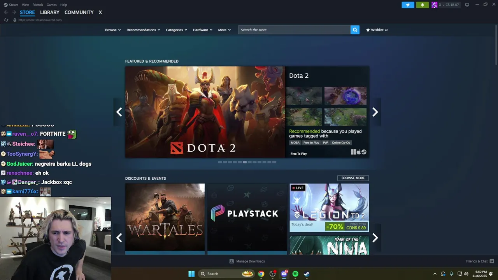Screen dimensions: 498x280
Task: Go forward with the browser forward arrow
Action: (14, 12)
